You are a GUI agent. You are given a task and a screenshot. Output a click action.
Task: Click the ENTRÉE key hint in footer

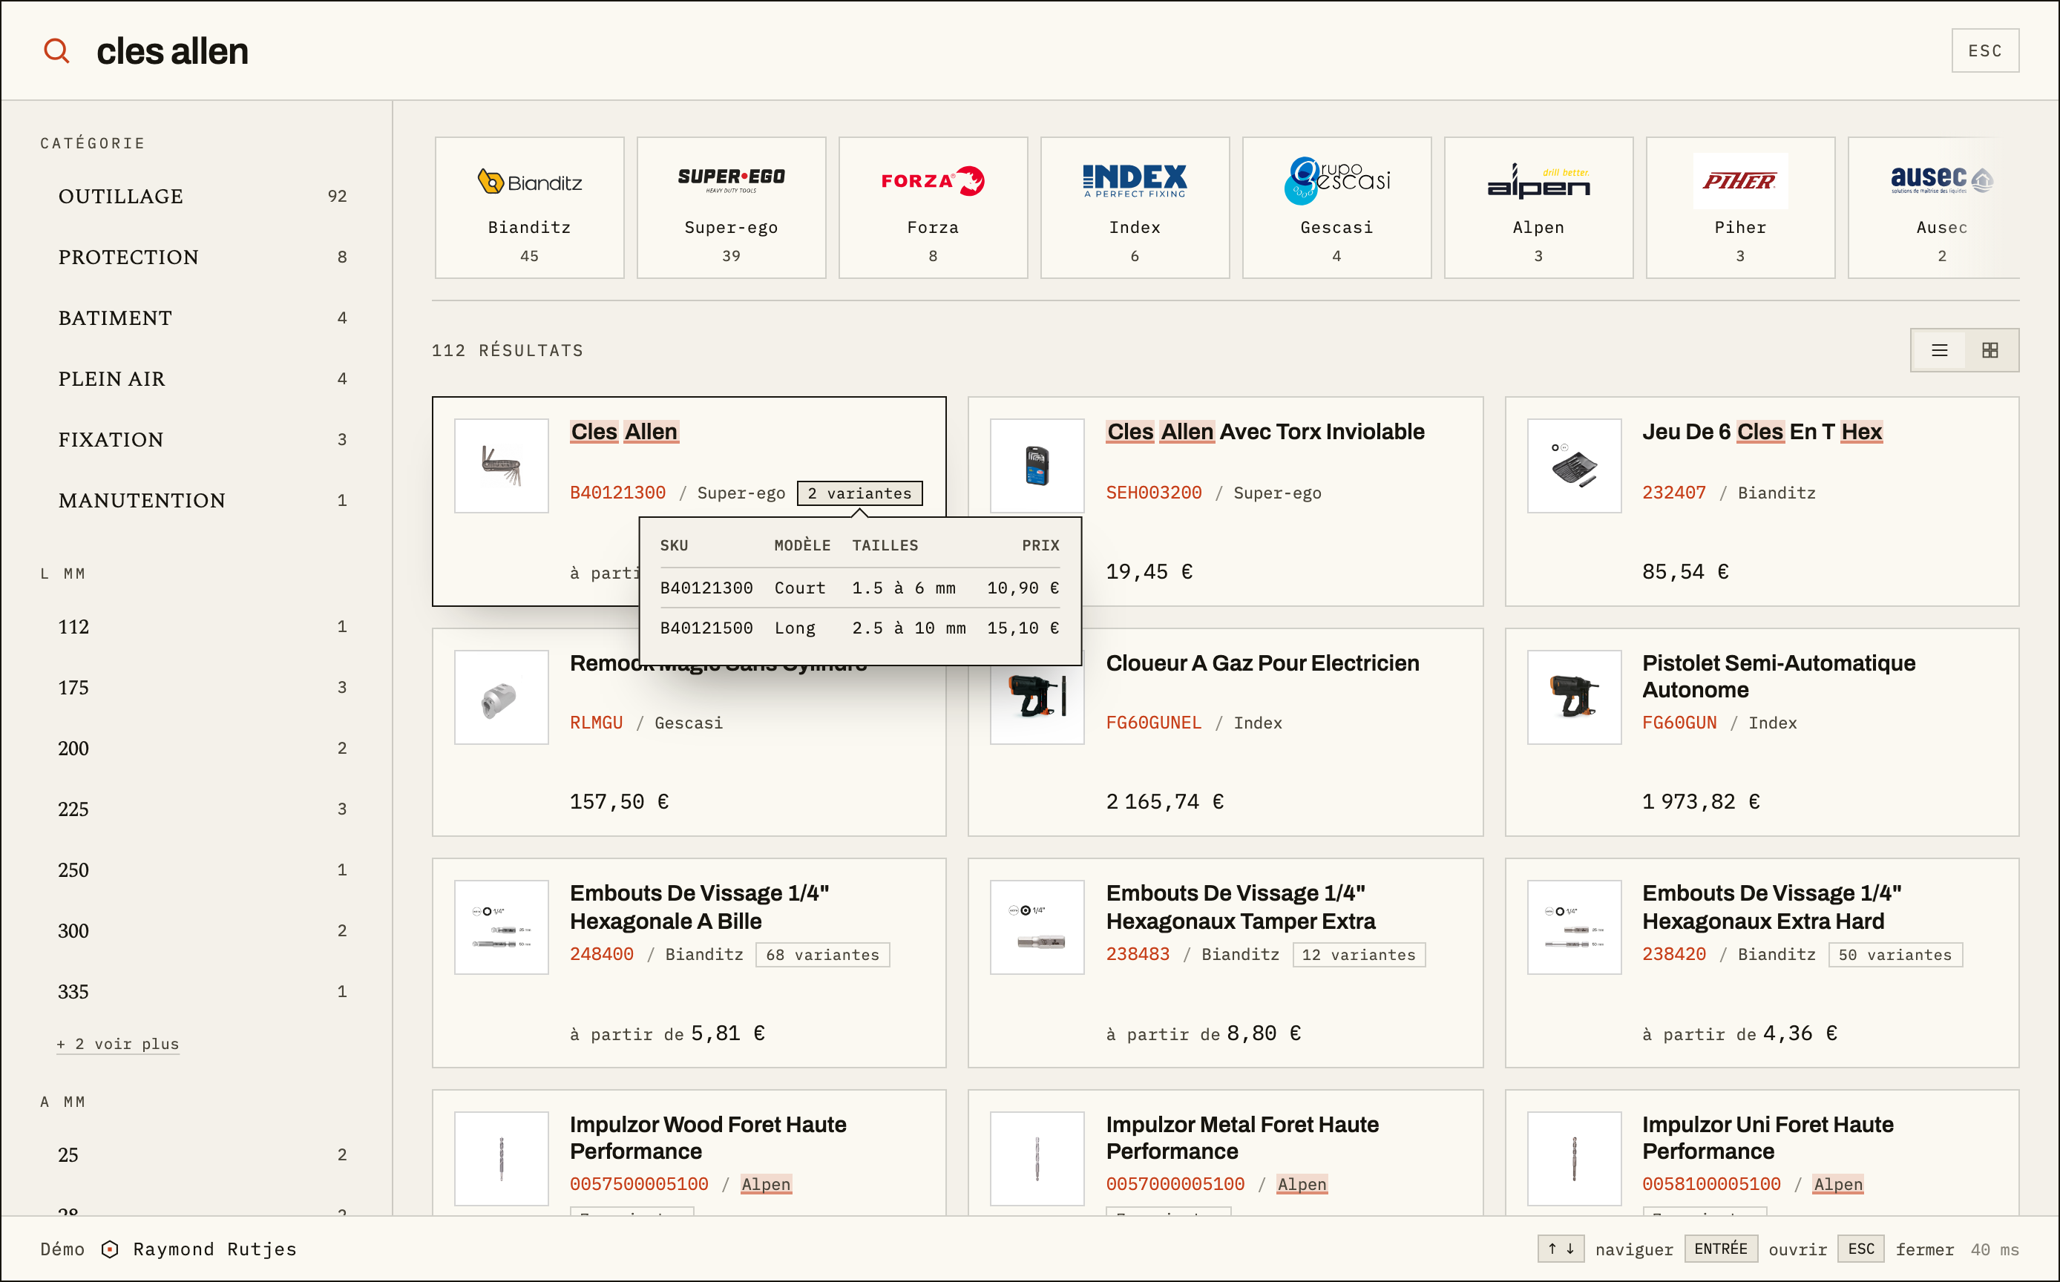[x=1720, y=1249]
